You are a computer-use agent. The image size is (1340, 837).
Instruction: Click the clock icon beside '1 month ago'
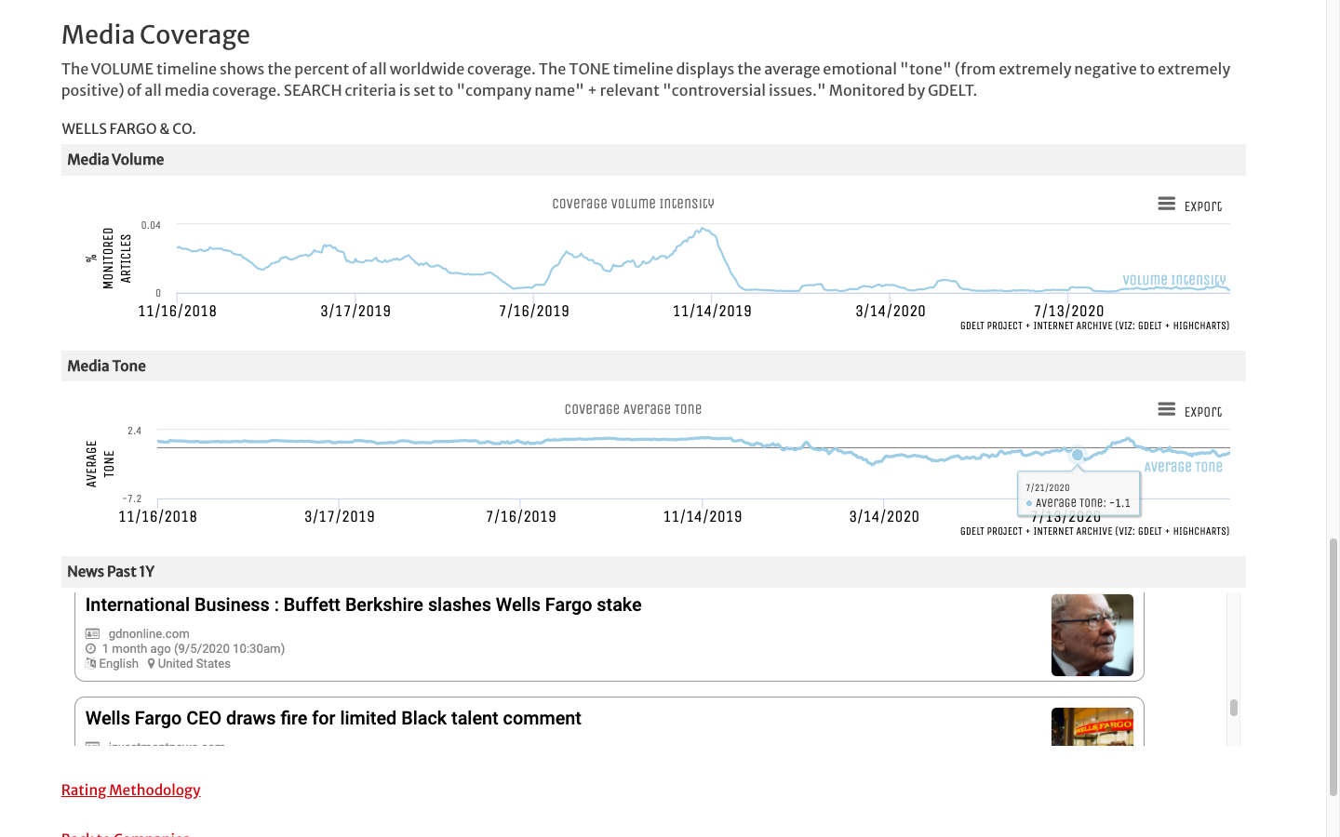click(91, 649)
